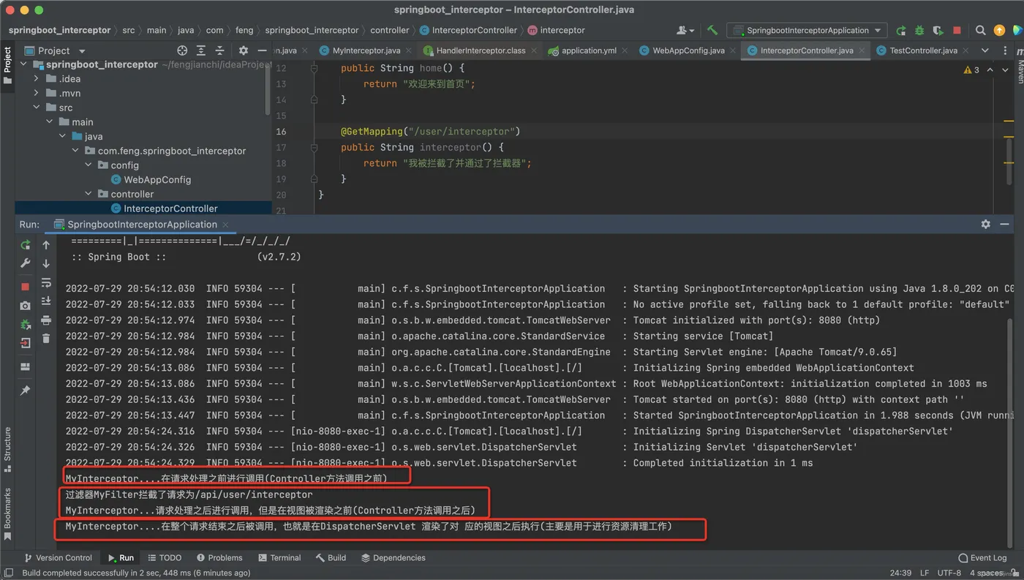
Task: Collapse the controller package in tree
Action: 89,194
